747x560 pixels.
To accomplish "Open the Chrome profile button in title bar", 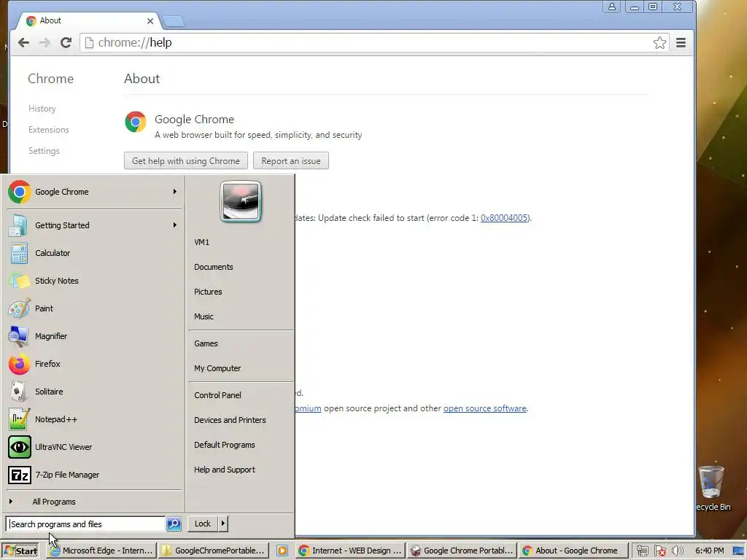I will click(612, 7).
